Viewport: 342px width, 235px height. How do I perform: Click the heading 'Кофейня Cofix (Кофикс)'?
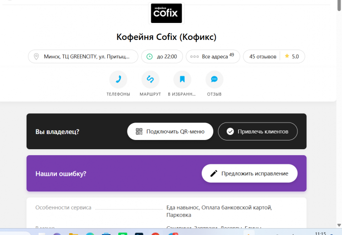click(166, 37)
